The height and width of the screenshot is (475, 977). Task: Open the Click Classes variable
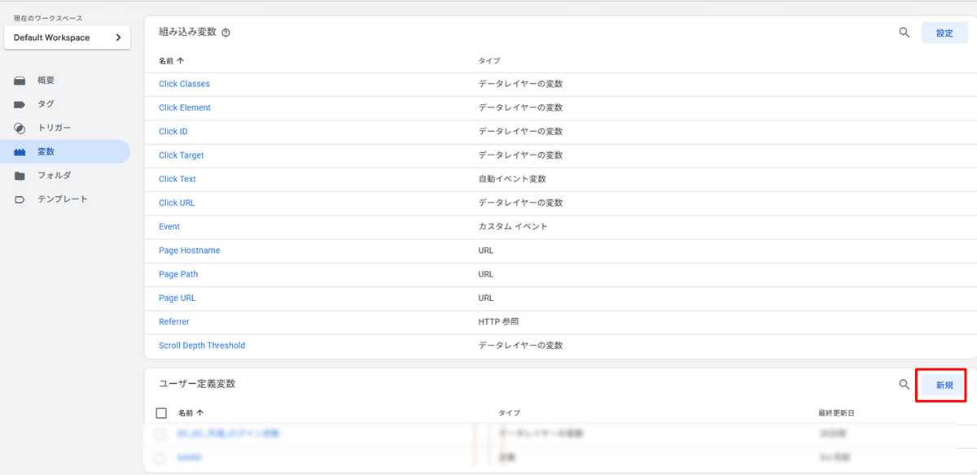click(184, 84)
